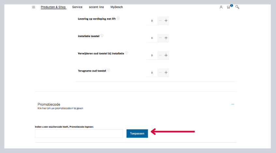
Task: Decrease Installatie toestel quantity
Action: coord(160,38)
